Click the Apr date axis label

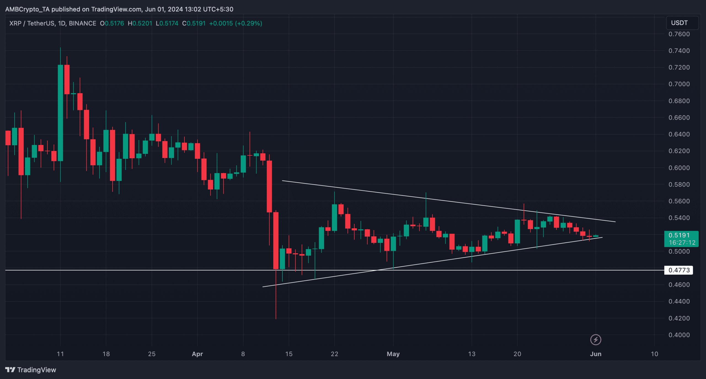pos(197,354)
